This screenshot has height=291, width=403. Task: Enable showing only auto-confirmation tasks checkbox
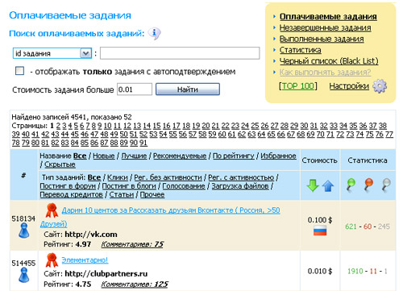pos(19,71)
